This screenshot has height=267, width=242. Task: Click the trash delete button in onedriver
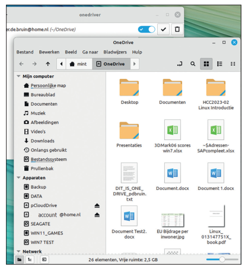177,30
